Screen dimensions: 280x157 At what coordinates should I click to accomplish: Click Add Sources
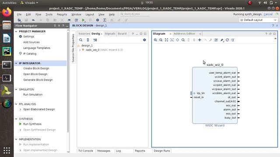[31, 42]
